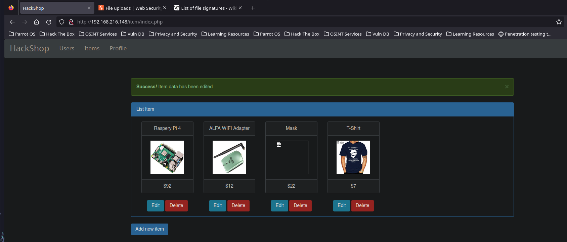Go to the Items nav page
The height and width of the screenshot is (242, 567).
coord(92,48)
